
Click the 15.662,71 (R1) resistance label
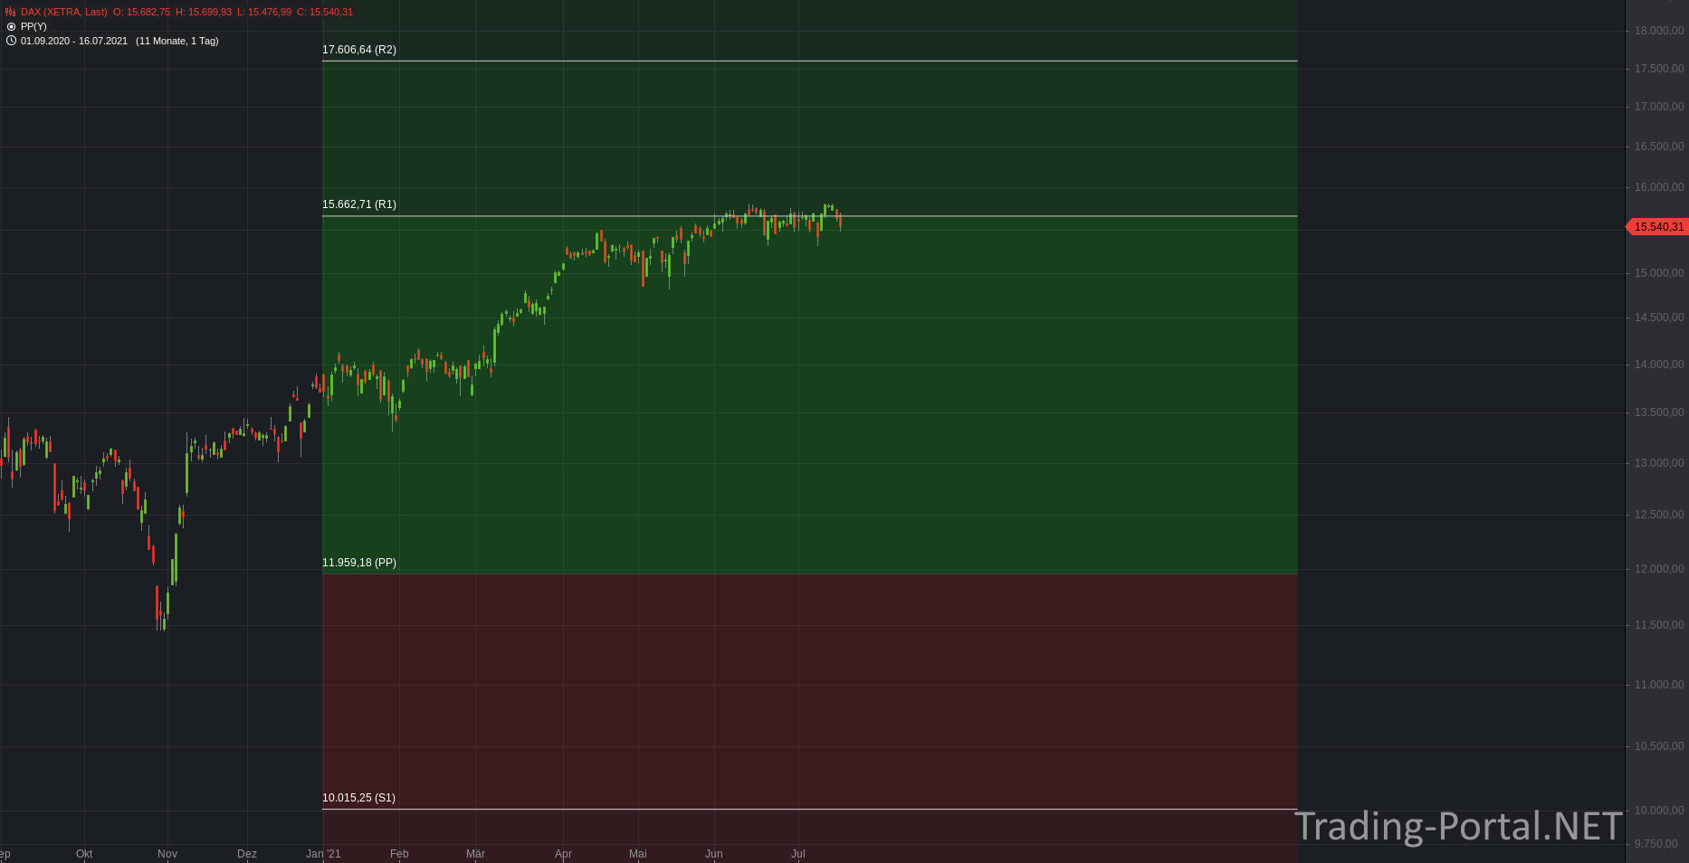pos(359,204)
